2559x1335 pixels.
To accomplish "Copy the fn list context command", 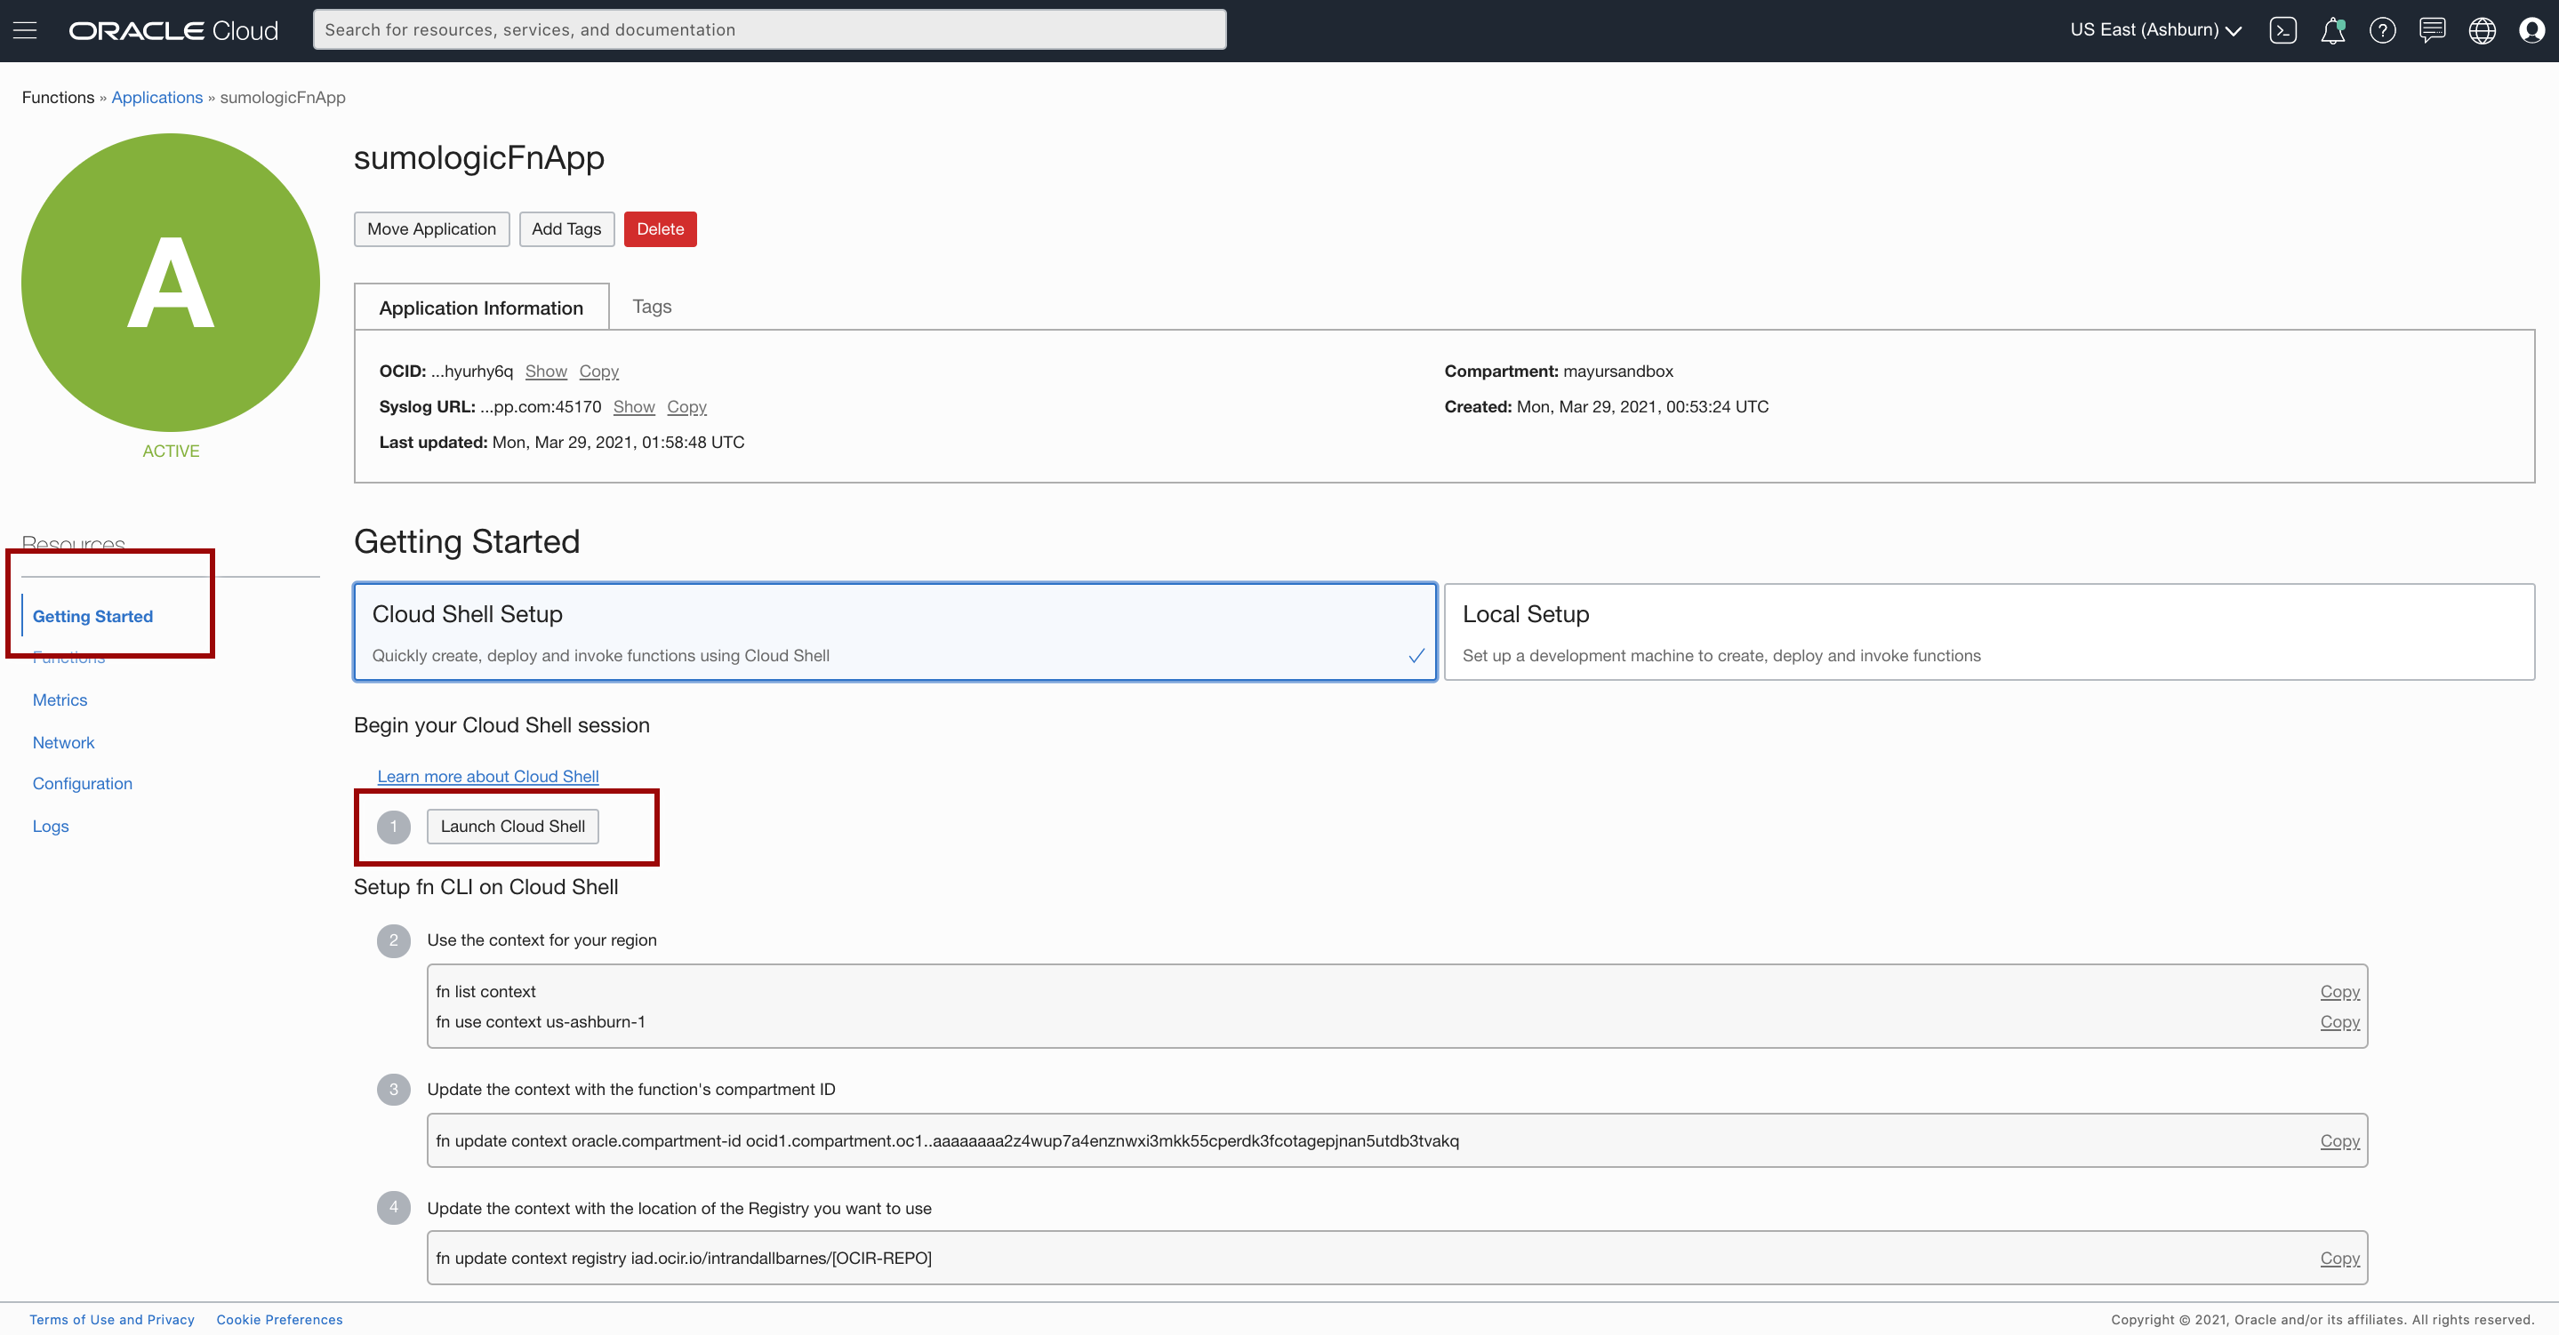I will pos(2338,991).
